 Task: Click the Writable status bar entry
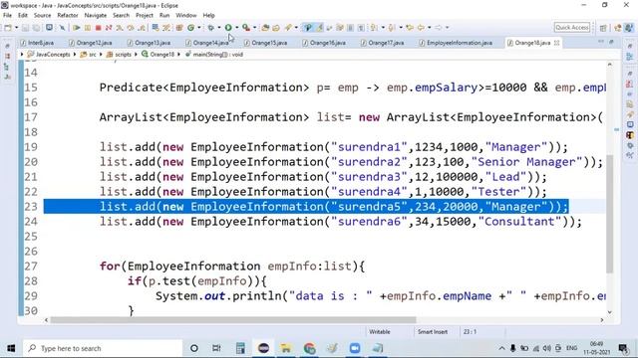pyautogui.click(x=380, y=331)
